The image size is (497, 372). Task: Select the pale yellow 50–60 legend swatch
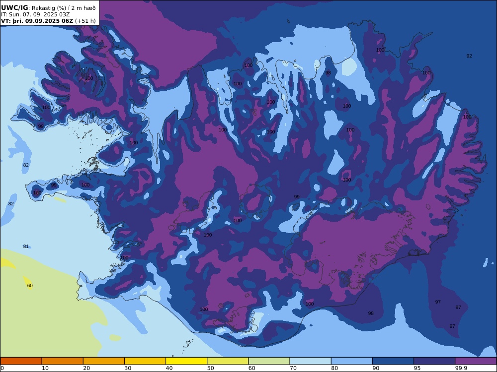(x=228, y=361)
